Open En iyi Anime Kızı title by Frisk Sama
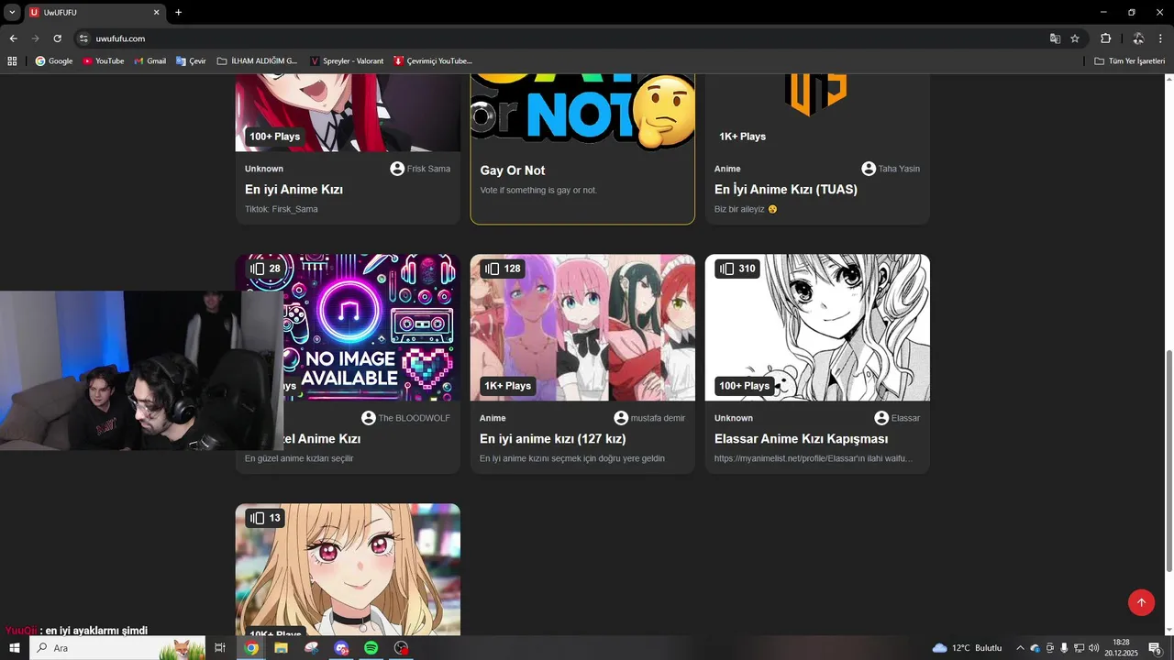Viewport: 1174px width, 660px height. 293,190
